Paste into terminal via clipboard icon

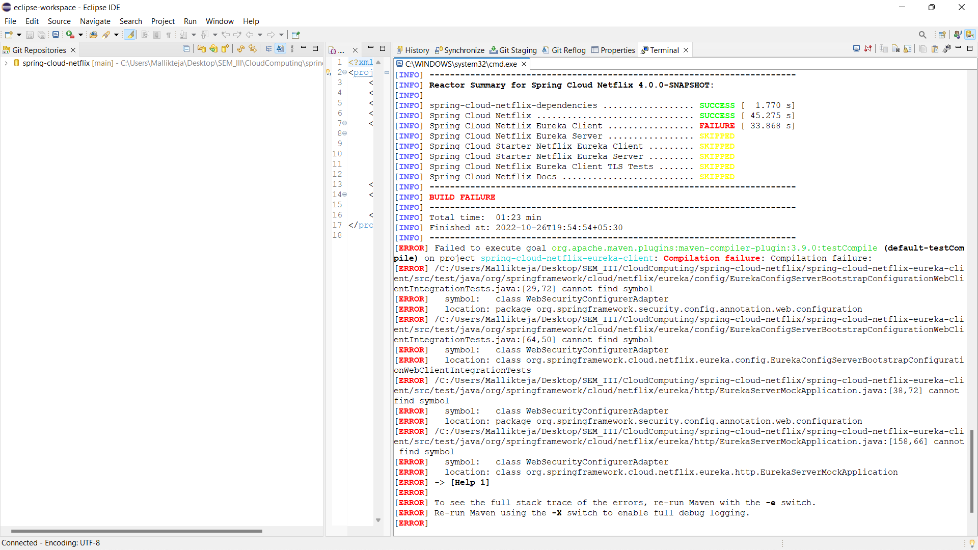pyautogui.click(x=935, y=49)
